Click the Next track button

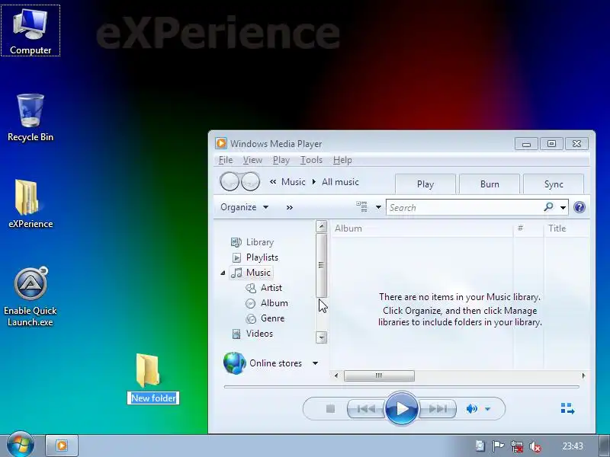click(437, 409)
